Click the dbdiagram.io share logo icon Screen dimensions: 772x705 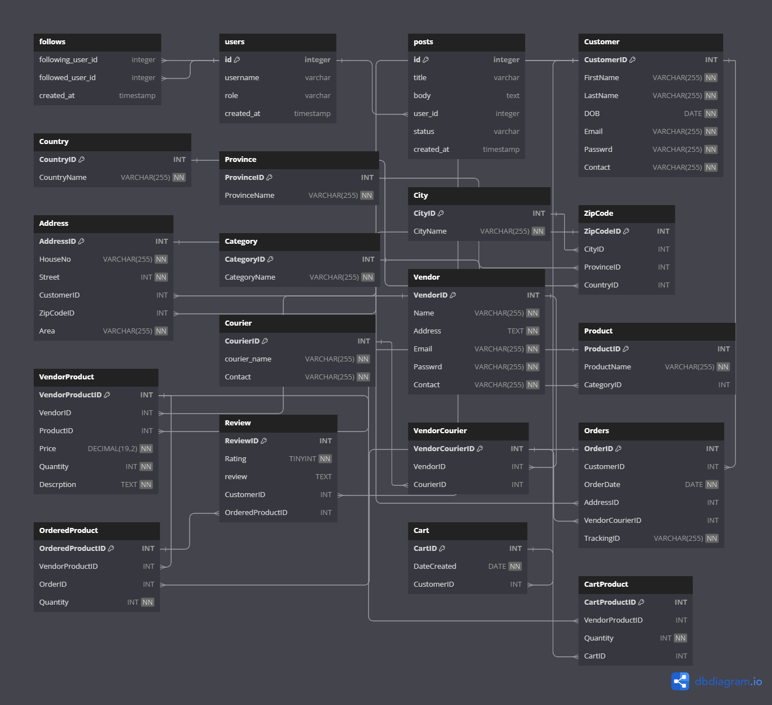click(x=680, y=681)
